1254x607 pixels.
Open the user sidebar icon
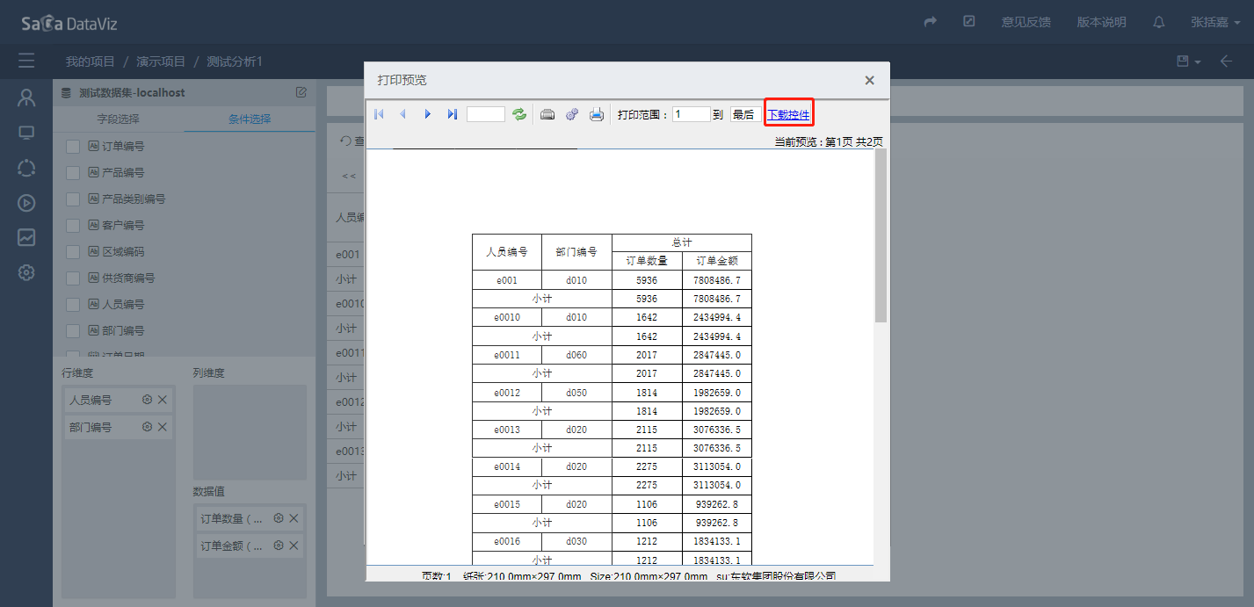pyautogui.click(x=26, y=98)
